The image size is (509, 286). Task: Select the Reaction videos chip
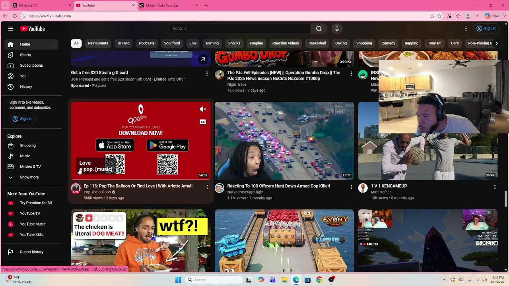[286, 43]
